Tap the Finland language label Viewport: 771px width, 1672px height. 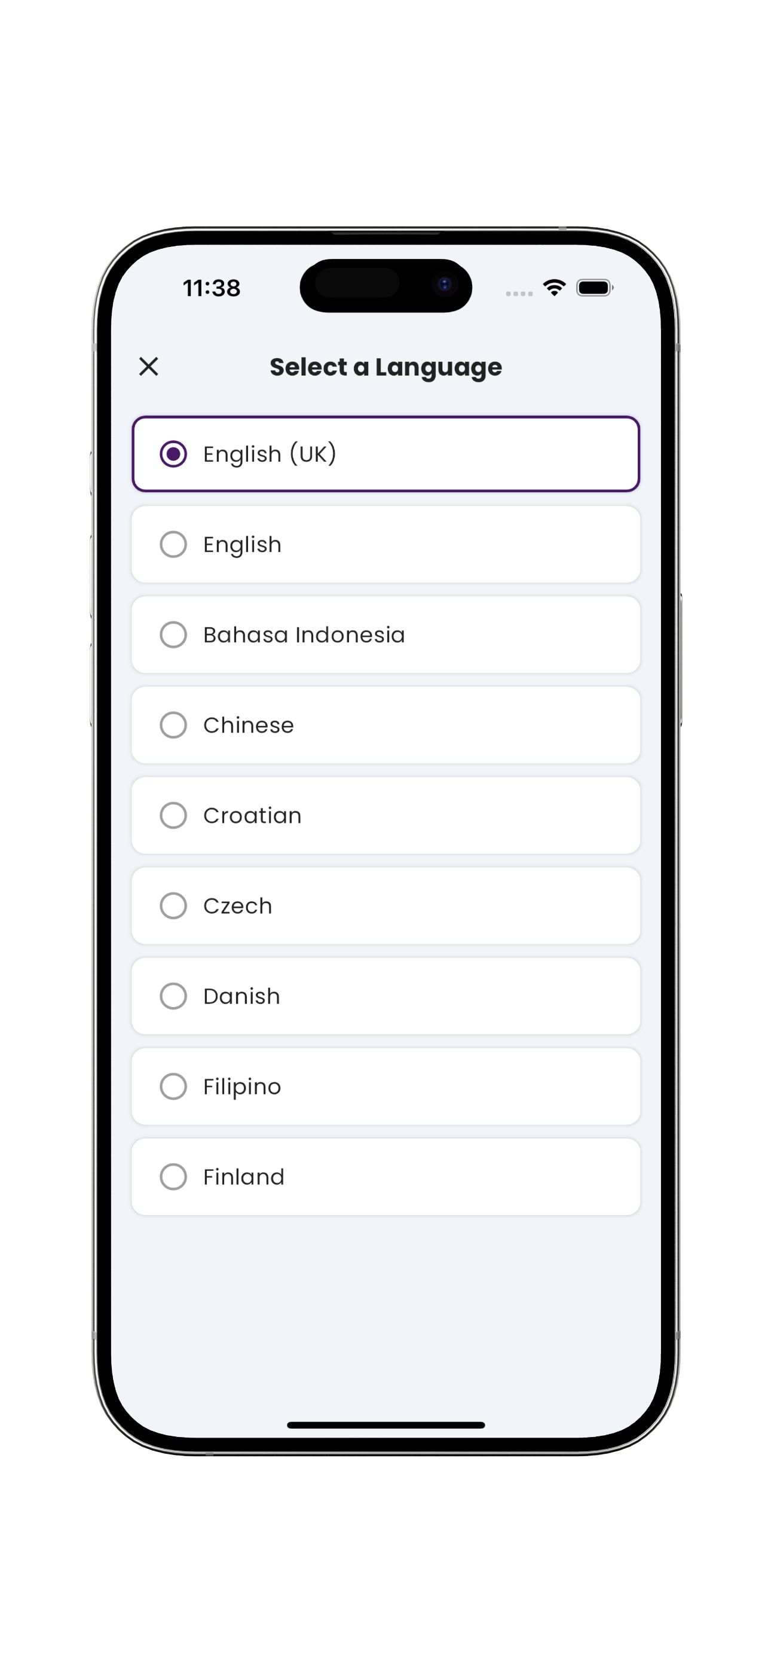click(244, 1177)
